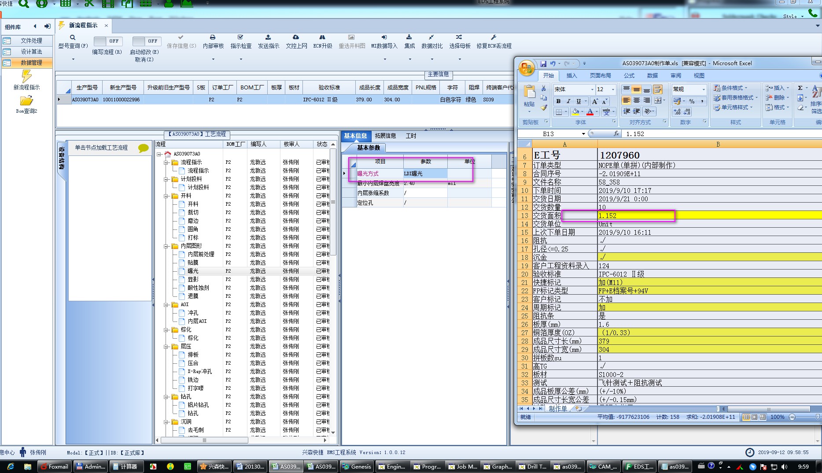Toggle Bold formatting in Excel ribbon
Viewport: 822px width, 473px height.
pyautogui.click(x=558, y=101)
